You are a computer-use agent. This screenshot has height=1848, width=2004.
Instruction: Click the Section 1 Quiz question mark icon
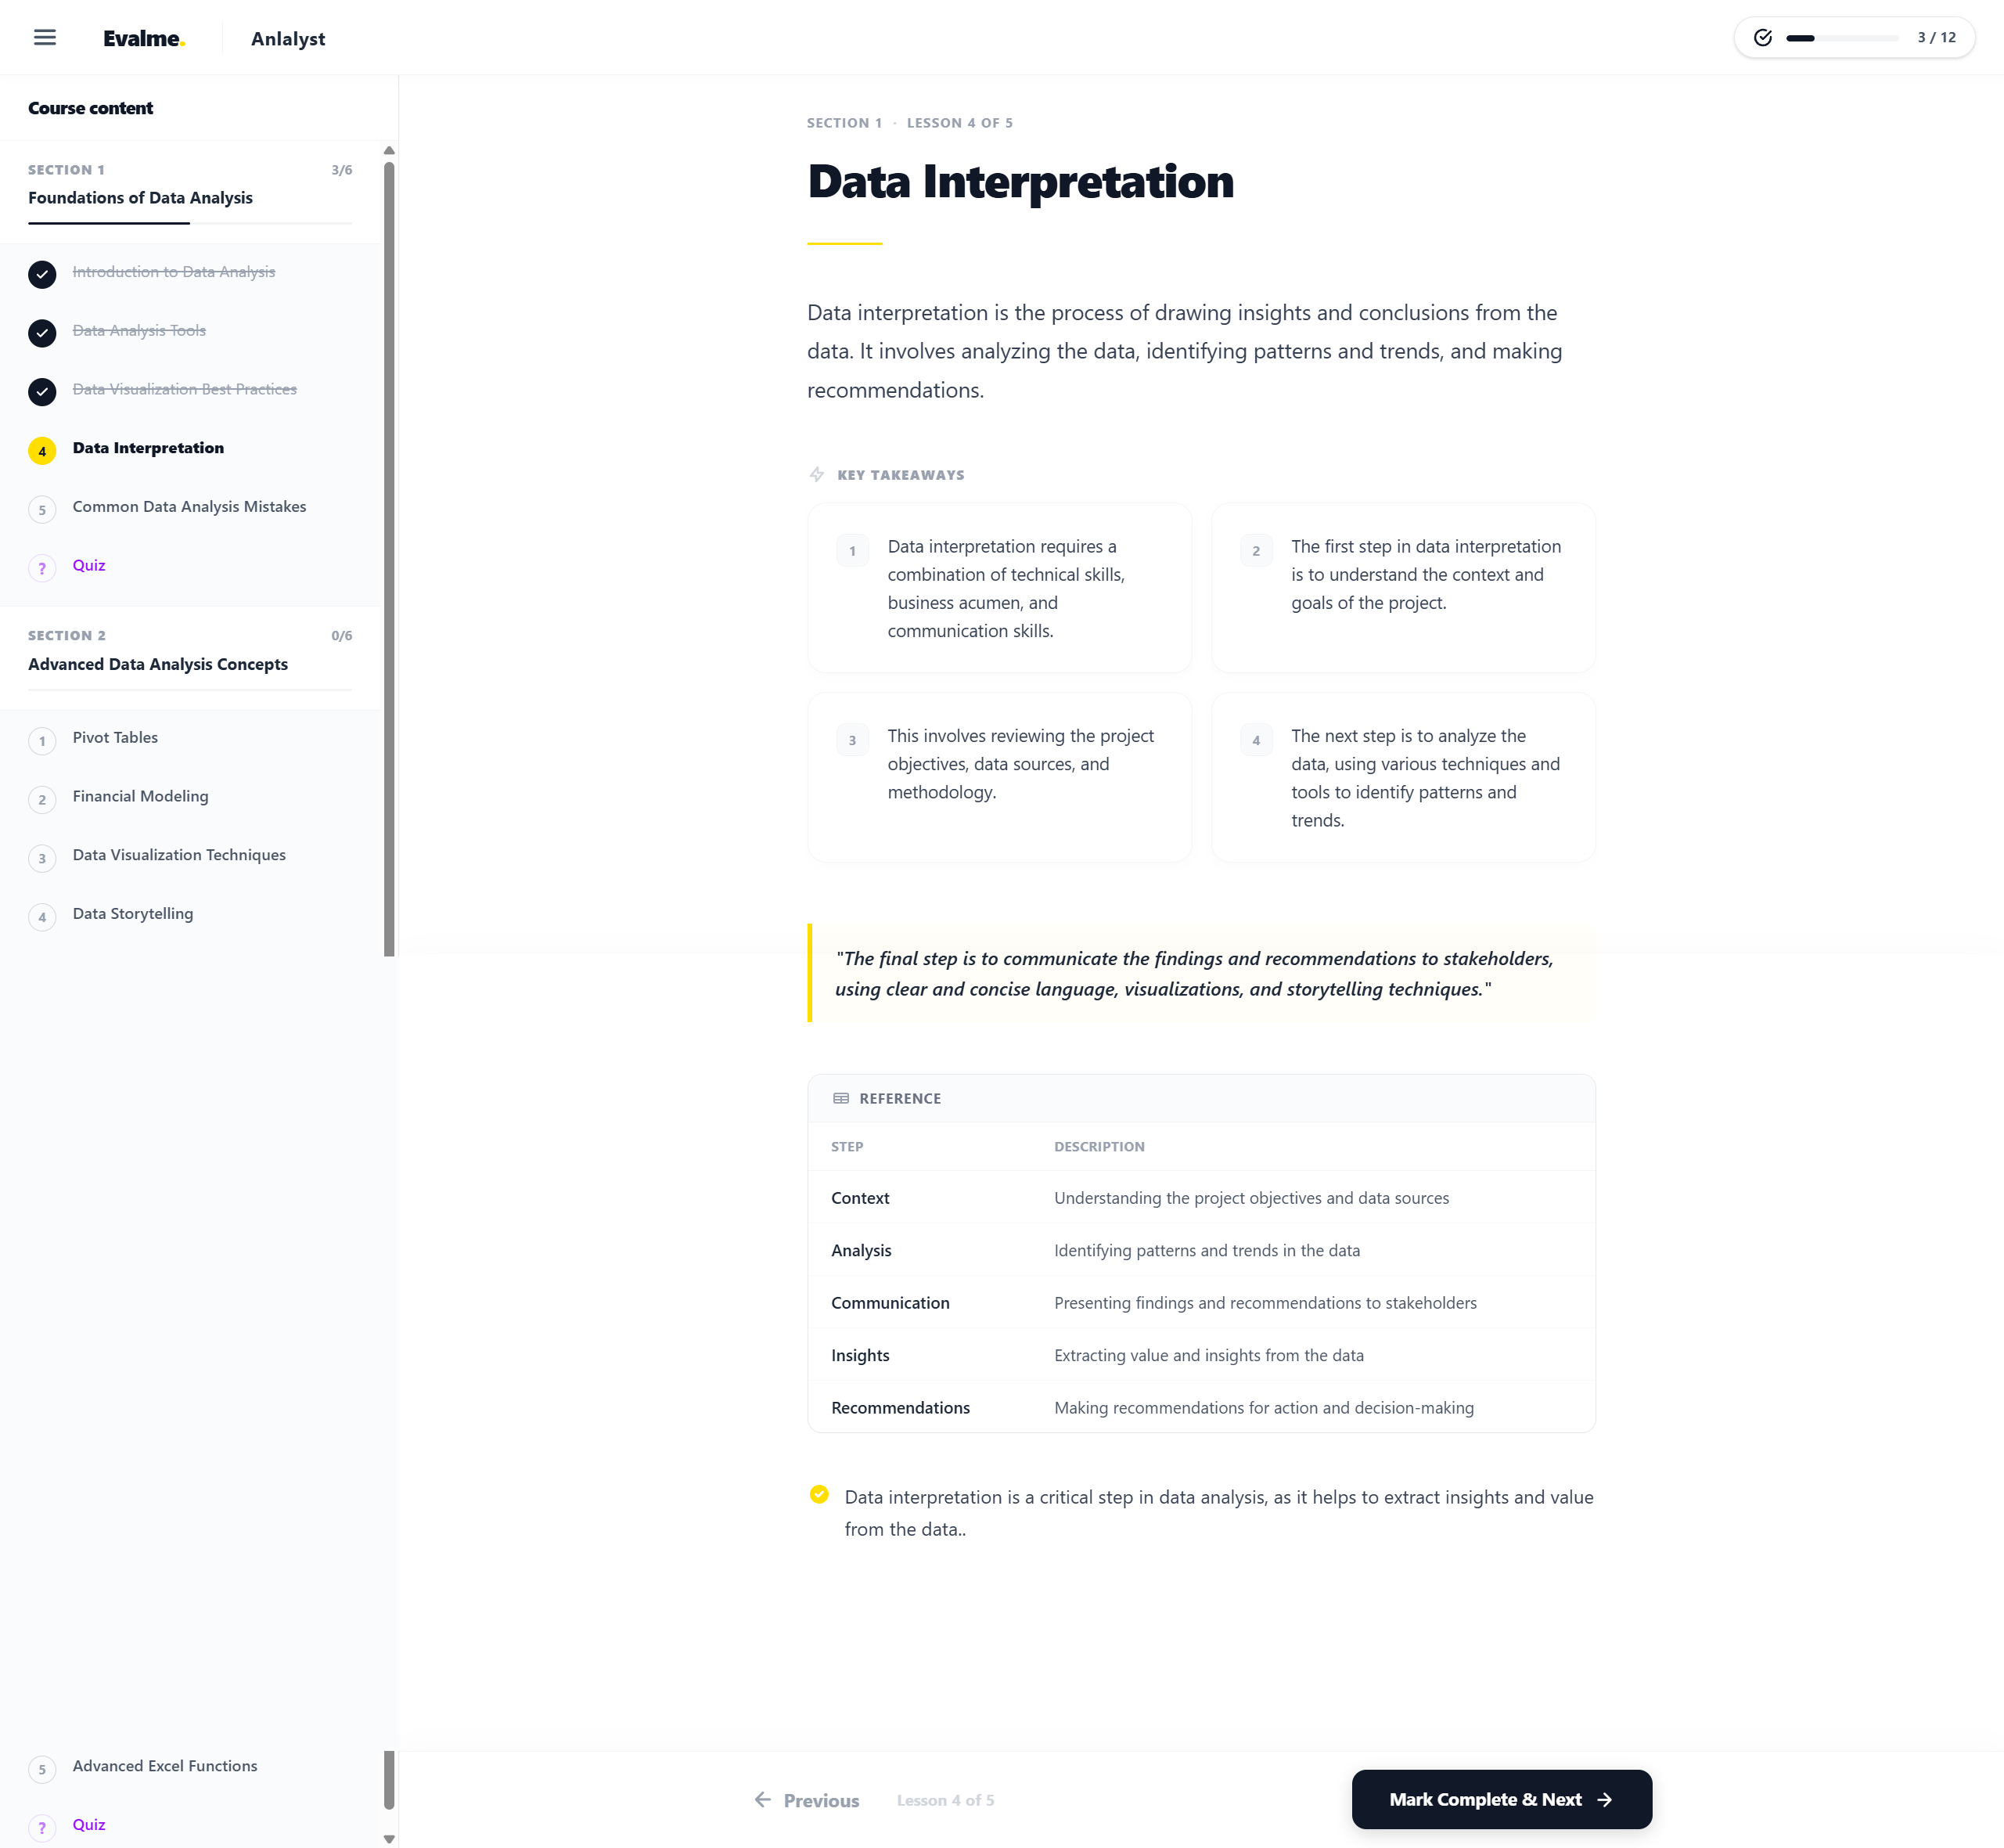[42, 568]
